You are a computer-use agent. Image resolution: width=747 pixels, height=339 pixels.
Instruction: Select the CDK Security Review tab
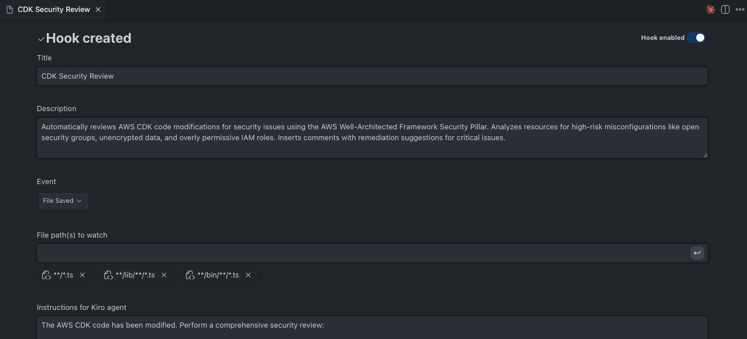click(x=54, y=10)
